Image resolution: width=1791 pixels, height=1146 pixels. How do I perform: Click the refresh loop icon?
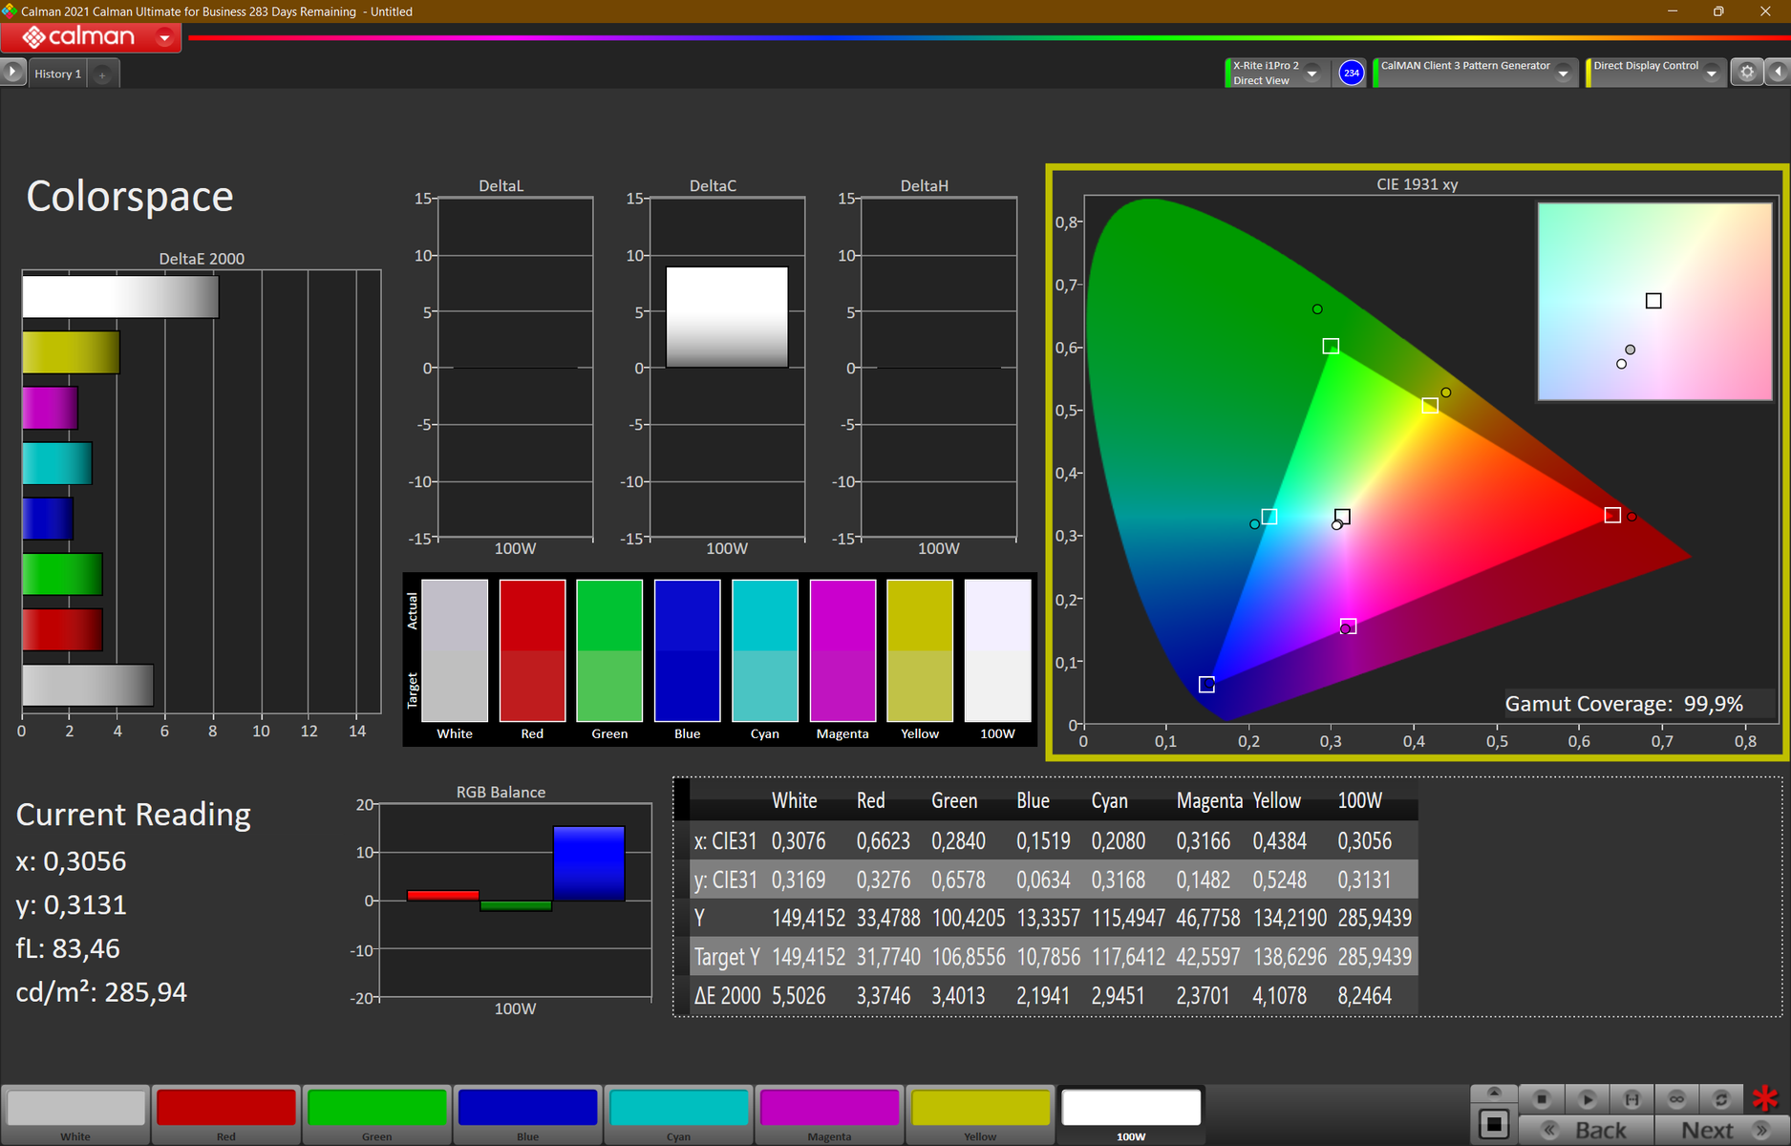(1721, 1099)
